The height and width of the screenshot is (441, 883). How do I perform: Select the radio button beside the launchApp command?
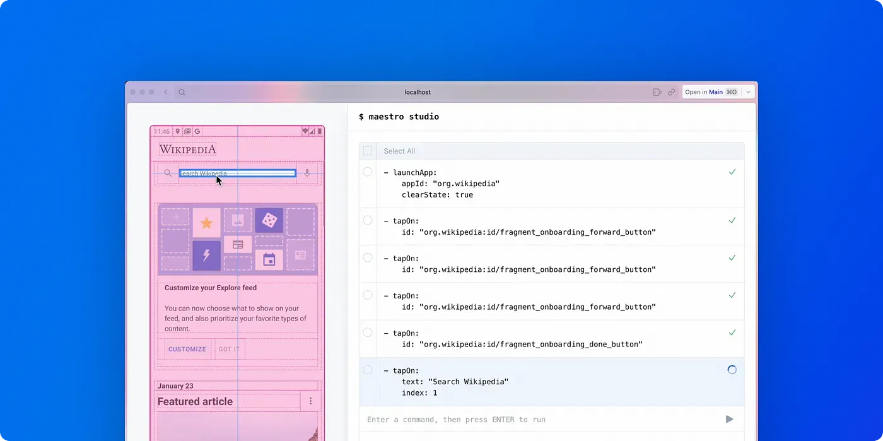coord(368,172)
